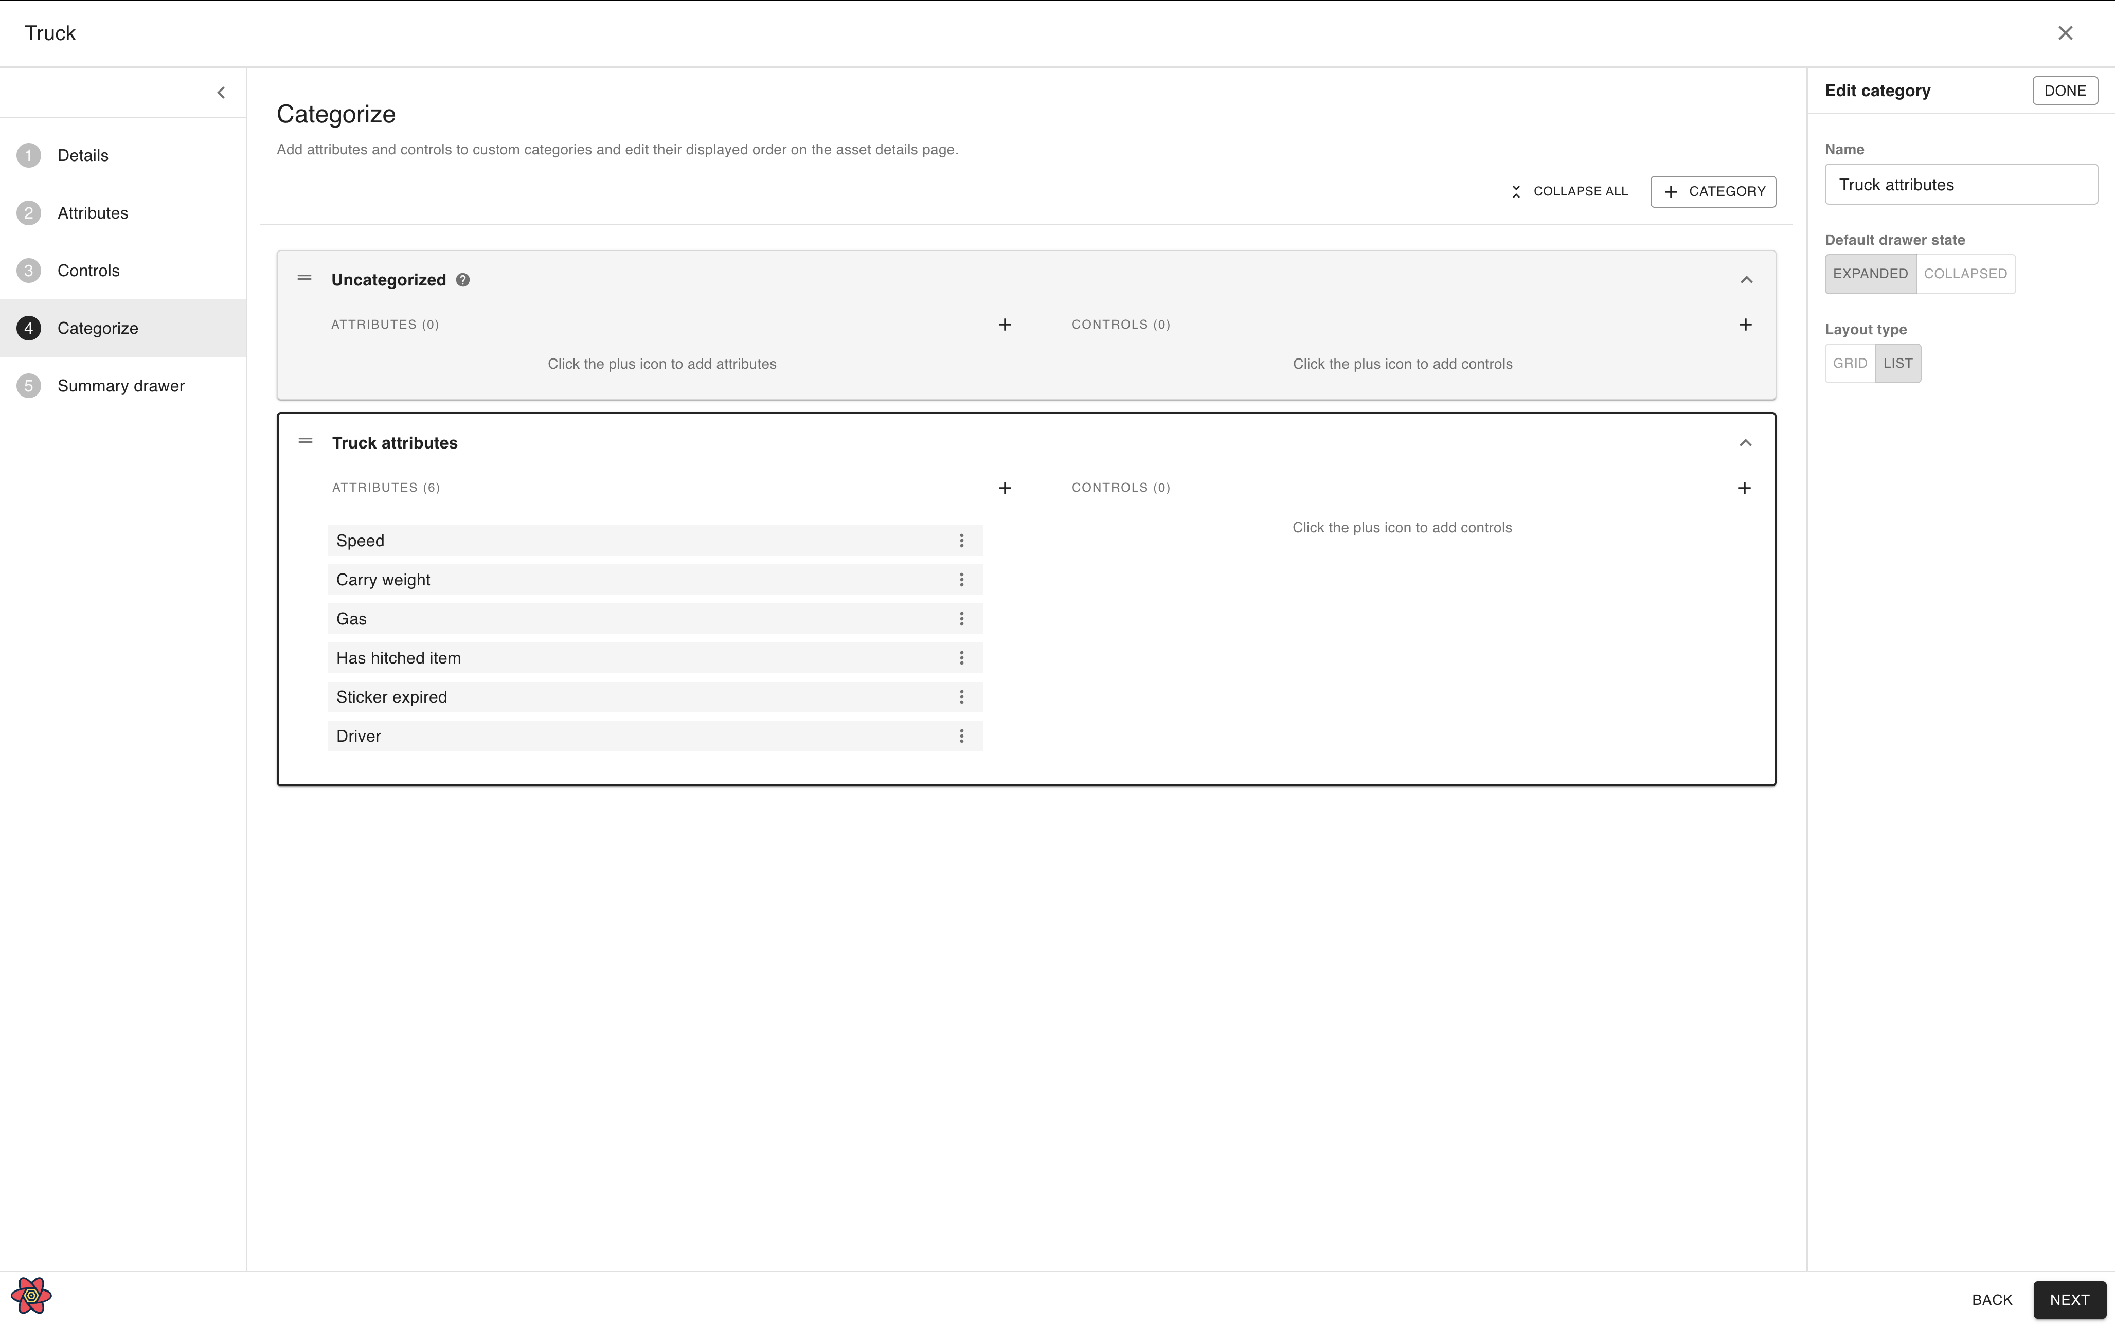Add attributes to Uncategorized via plus icon

click(x=1005, y=325)
